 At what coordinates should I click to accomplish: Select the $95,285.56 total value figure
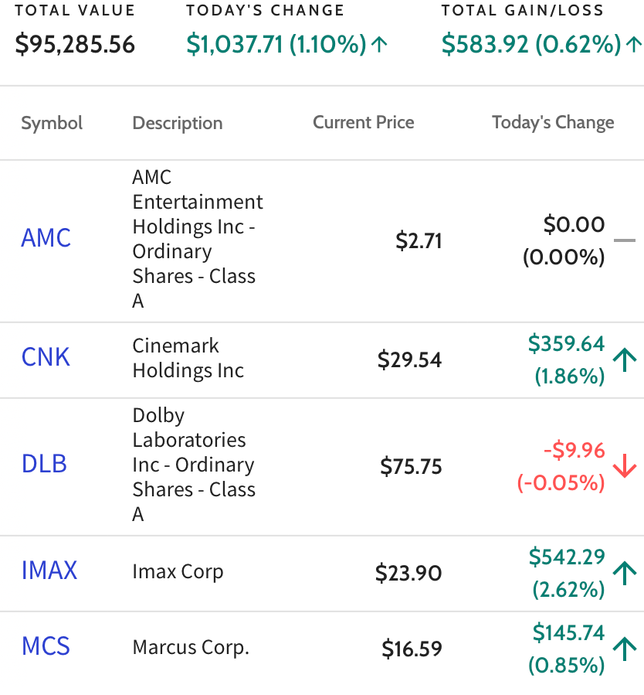coord(75,44)
